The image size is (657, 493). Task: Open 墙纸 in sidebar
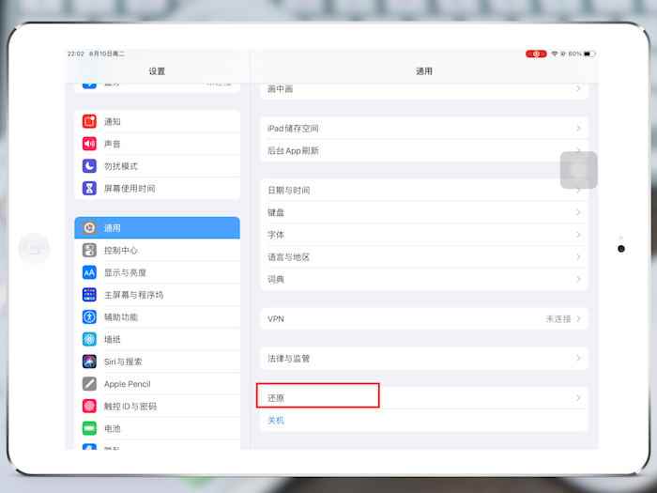pyautogui.click(x=157, y=339)
